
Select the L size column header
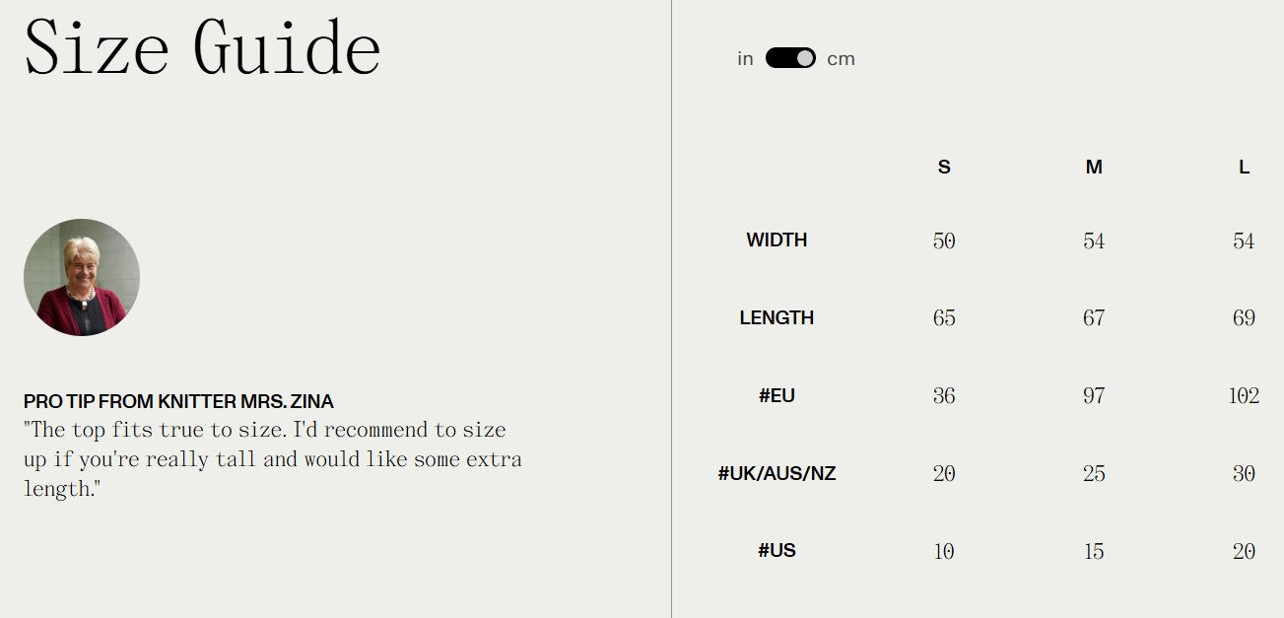(1244, 168)
